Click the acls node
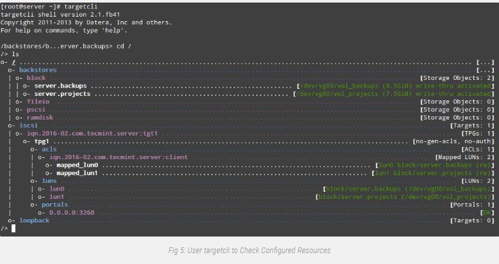The height and width of the screenshot is (264, 499). click(49, 150)
